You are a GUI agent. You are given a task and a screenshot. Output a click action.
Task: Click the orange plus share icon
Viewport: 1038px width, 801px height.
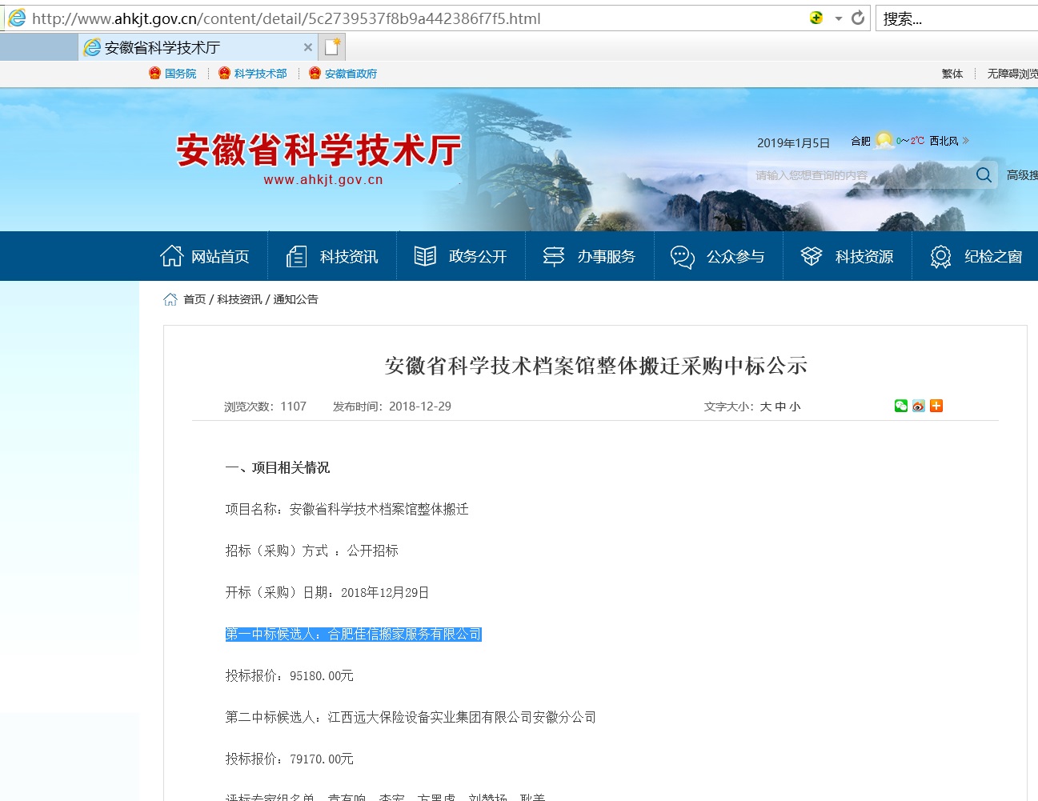point(936,407)
